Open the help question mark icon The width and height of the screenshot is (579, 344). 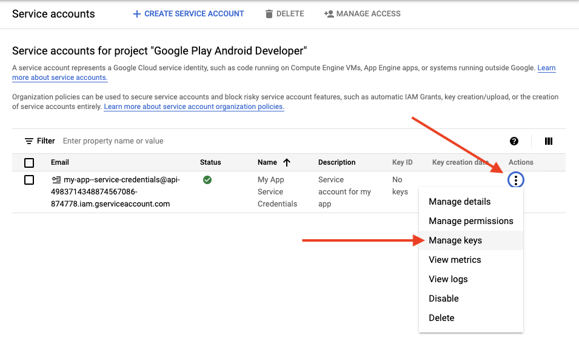pos(514,141)
